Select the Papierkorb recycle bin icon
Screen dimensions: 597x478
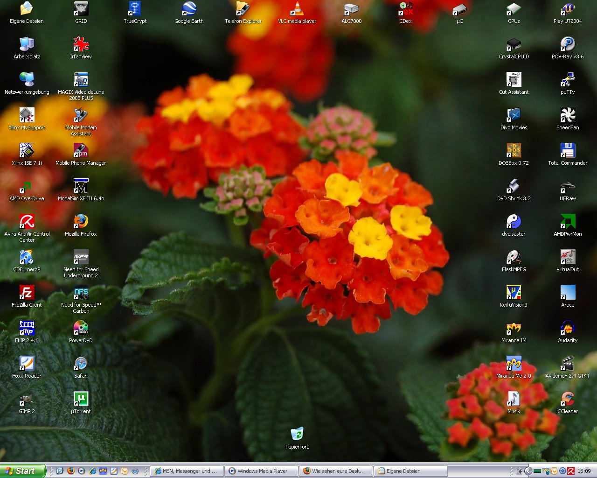[297, 435]
